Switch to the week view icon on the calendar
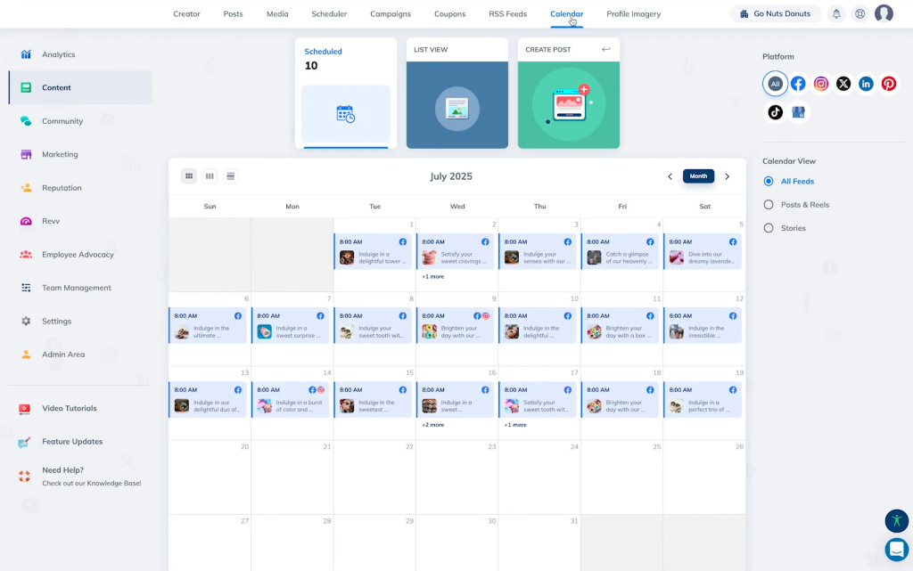 210,175
